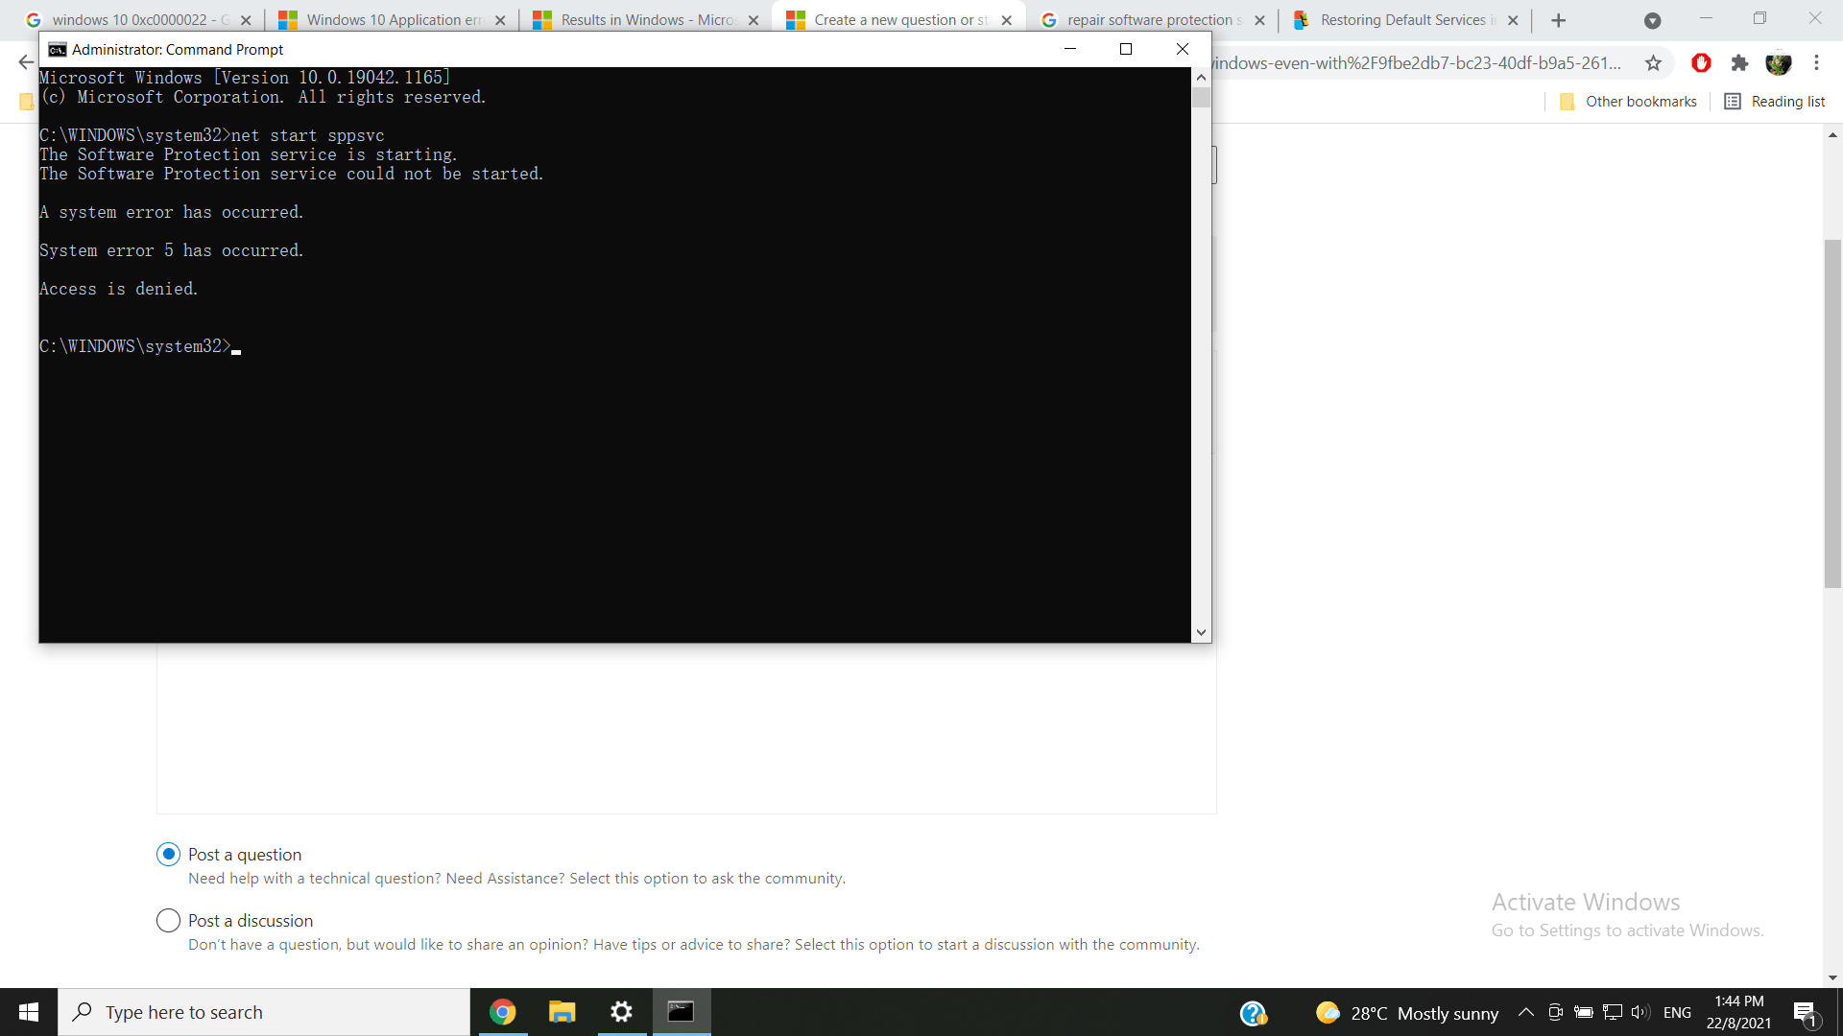Viewport: 1843px width, 1036px height.
Task: Select the Post a discussion radio button
Action: (166, 920)
